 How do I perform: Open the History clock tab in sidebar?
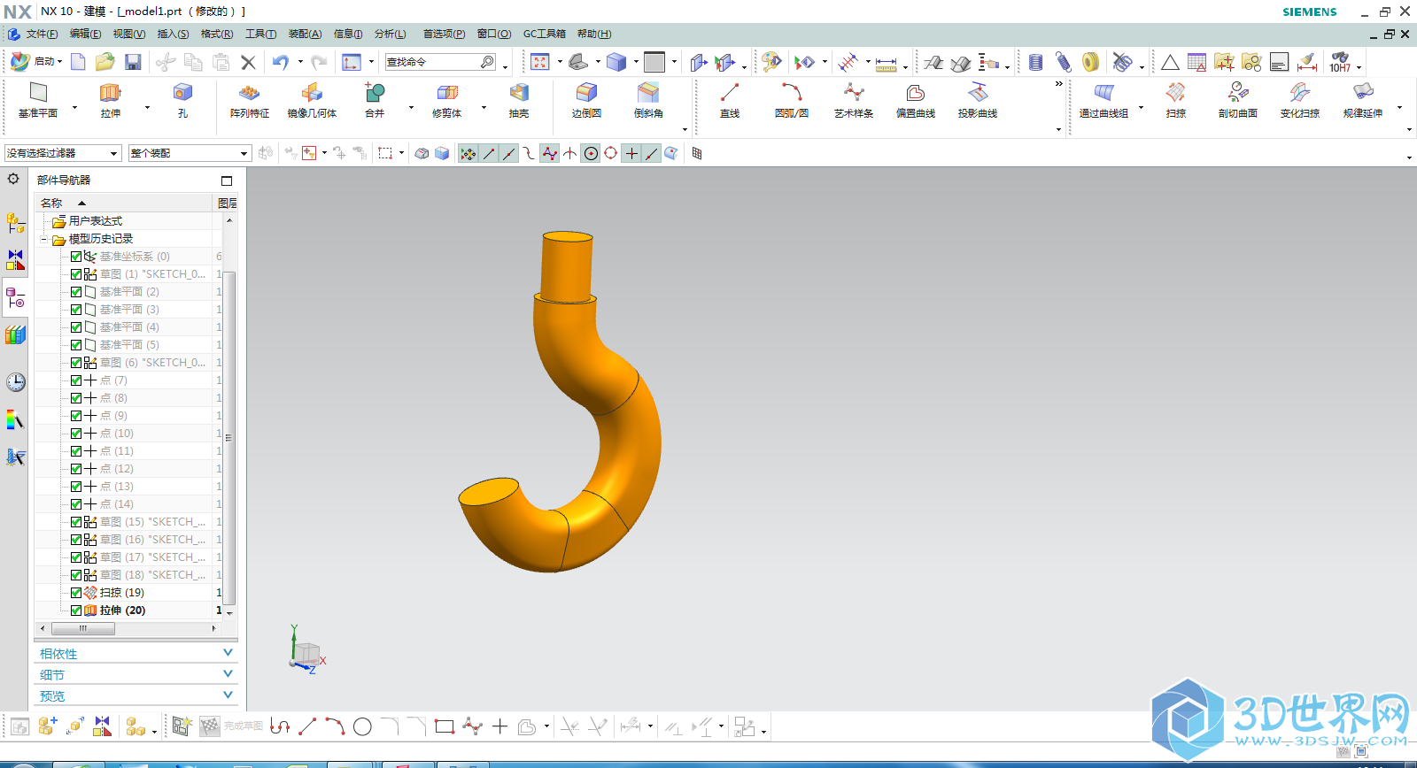click(16, 382)
